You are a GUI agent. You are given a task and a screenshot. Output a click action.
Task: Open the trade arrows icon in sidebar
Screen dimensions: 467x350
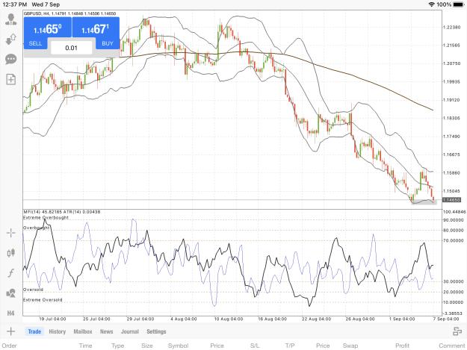click(x=11, y=39)
